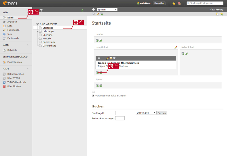The height and width of the screenshot is (156, 227).
Task: Refresh the page tree with green arrows
Action: [82, 10]
